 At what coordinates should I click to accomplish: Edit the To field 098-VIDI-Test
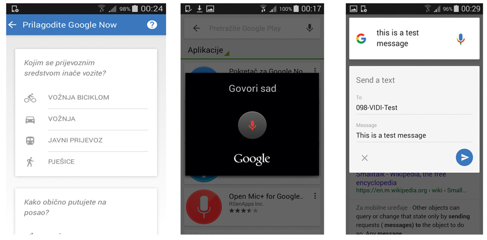coord(414,108)
